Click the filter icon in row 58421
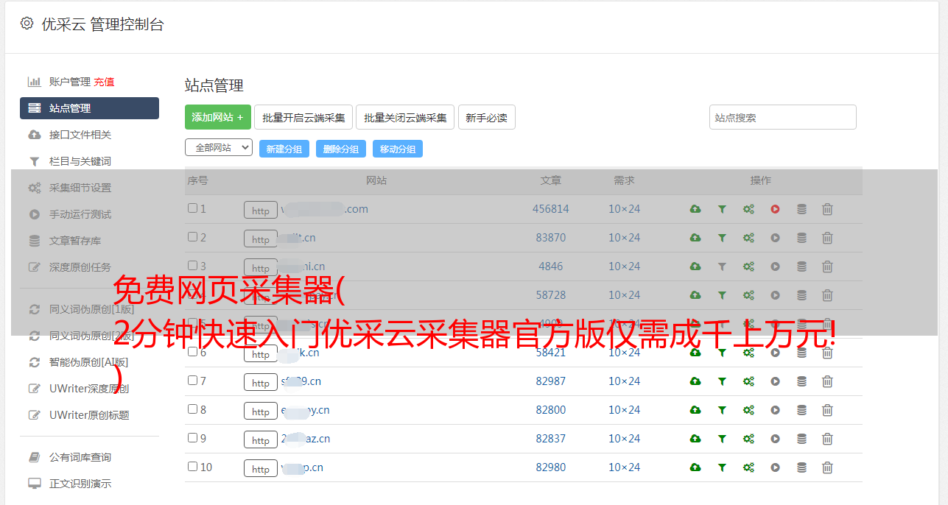This screenshot has width=948, height=505. [722, 353]
